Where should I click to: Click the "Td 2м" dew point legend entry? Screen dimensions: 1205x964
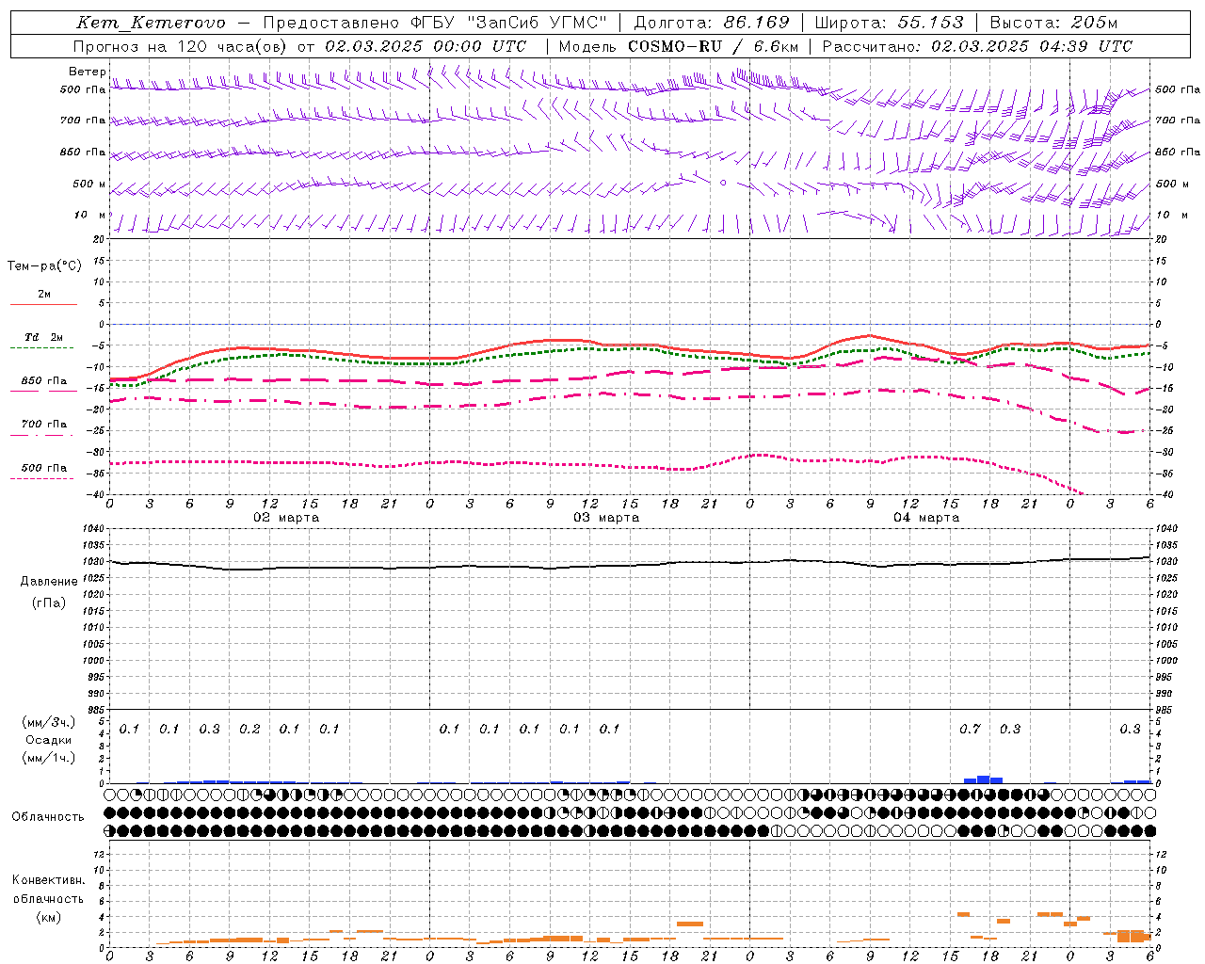(43, 337)
